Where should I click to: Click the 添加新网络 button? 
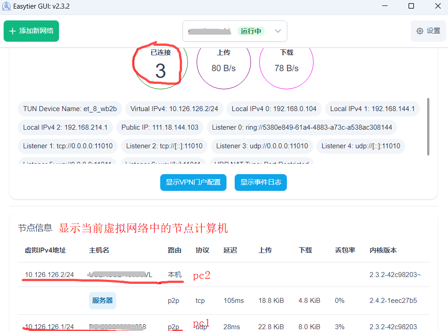click(31, 31)
